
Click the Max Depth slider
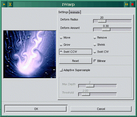click(98, 86)
